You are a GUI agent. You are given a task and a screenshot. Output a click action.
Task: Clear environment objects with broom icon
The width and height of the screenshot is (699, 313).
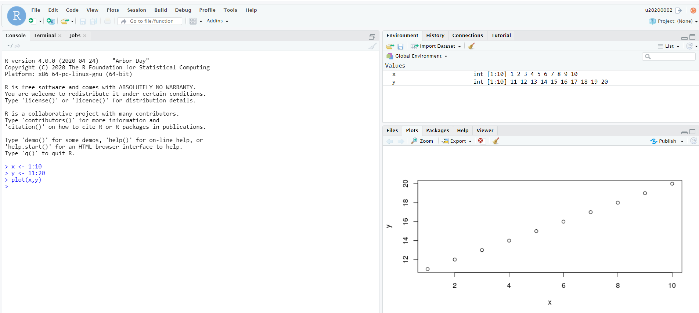pyautogui.click(x=472, y=46)
